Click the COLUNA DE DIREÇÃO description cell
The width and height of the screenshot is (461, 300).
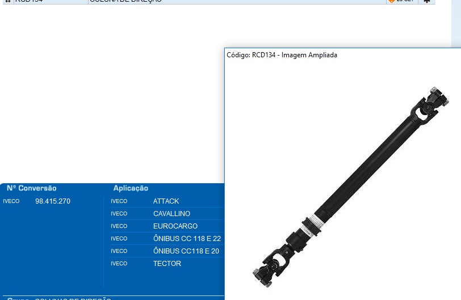pos(125,1)
